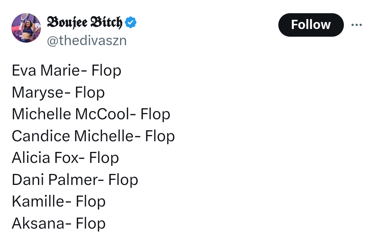Click the Follow button
This screenshot has height=244, width=370.
click(311, 25)
